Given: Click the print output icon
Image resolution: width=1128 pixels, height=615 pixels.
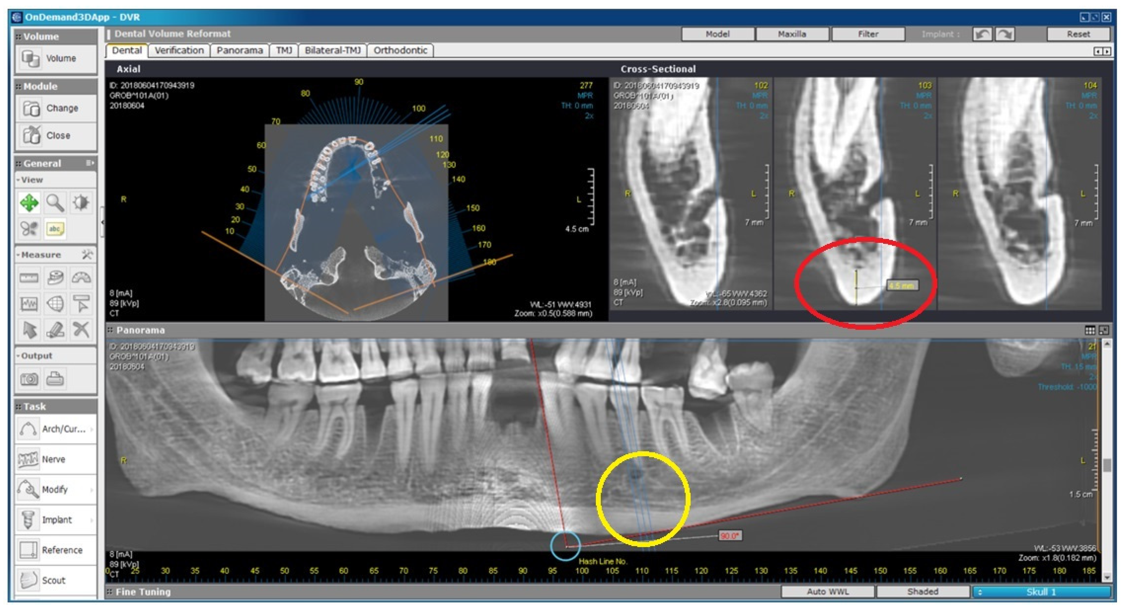Looking at the screenshot, I should pyautogui.click(x=55, y=379).
